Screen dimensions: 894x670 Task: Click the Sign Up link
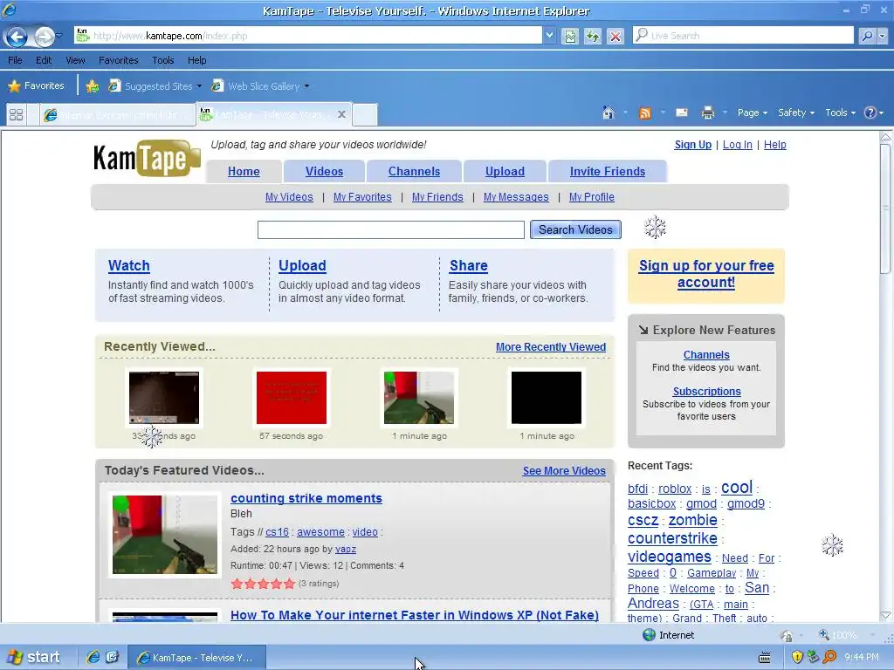(x=692, y=145)
